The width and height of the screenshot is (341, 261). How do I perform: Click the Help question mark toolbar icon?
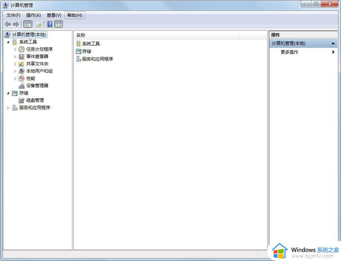click(x=50, y=24)
